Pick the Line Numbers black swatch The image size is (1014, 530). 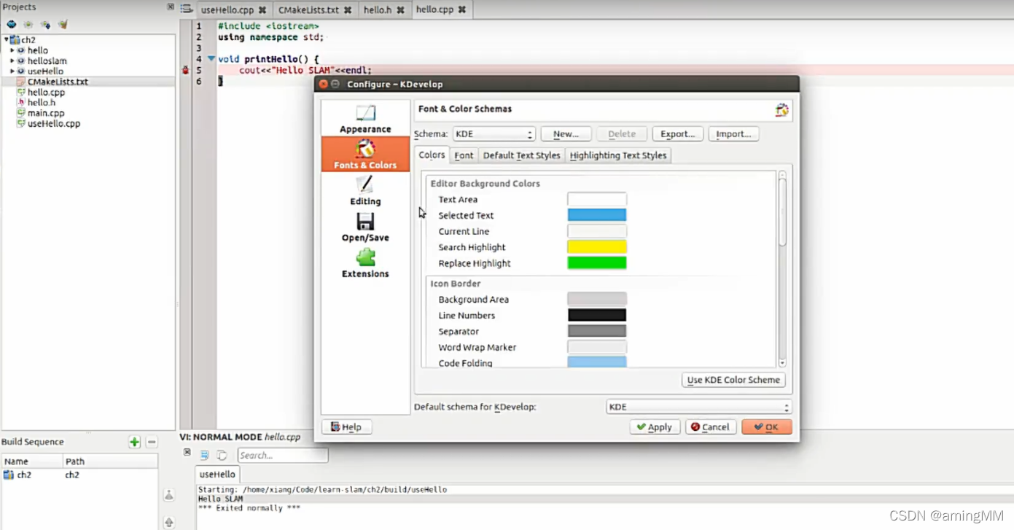click(597, 315)
